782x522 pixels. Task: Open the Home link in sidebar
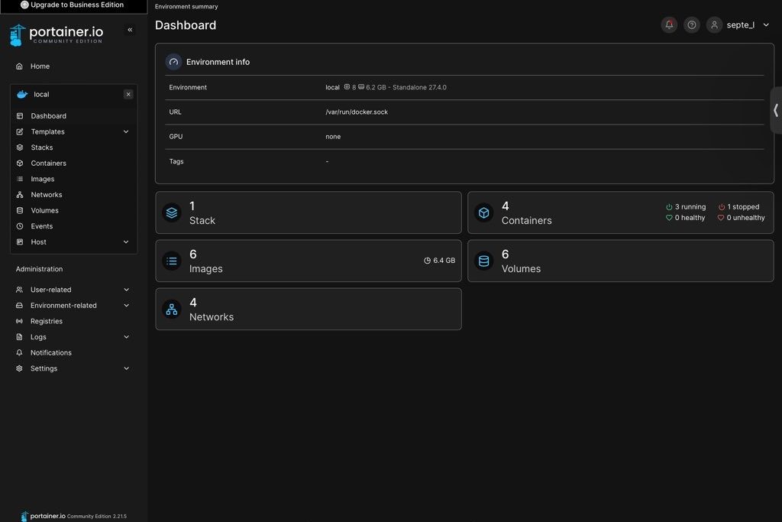(x=40, y=66)
